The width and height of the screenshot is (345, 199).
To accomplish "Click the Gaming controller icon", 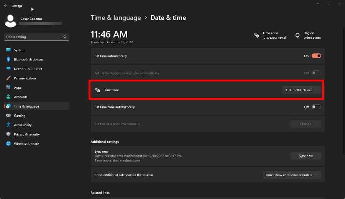I will coord(8,115).
